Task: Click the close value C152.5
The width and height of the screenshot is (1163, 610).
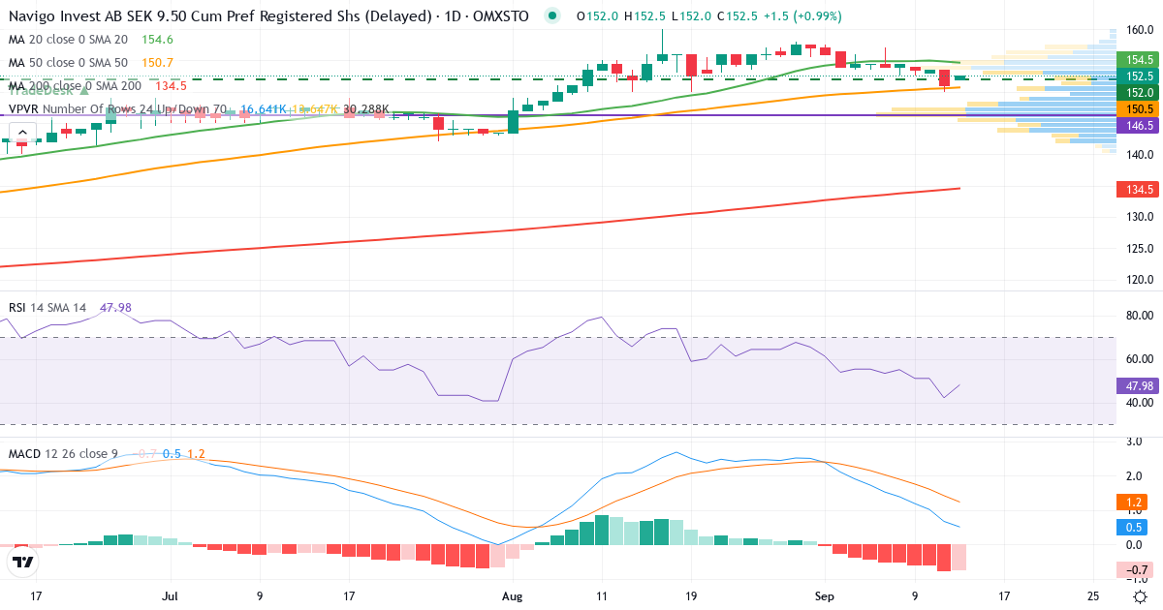Action: click(x=737, y=15)
